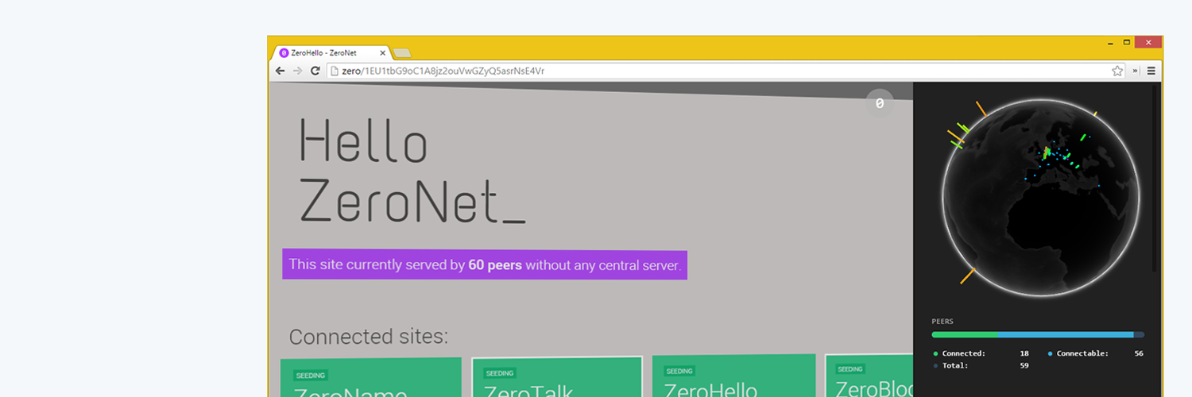Open the ZeroName site card
Image resolution: width=1192 pixels, height=397 pixels.
tap(371, 378)
